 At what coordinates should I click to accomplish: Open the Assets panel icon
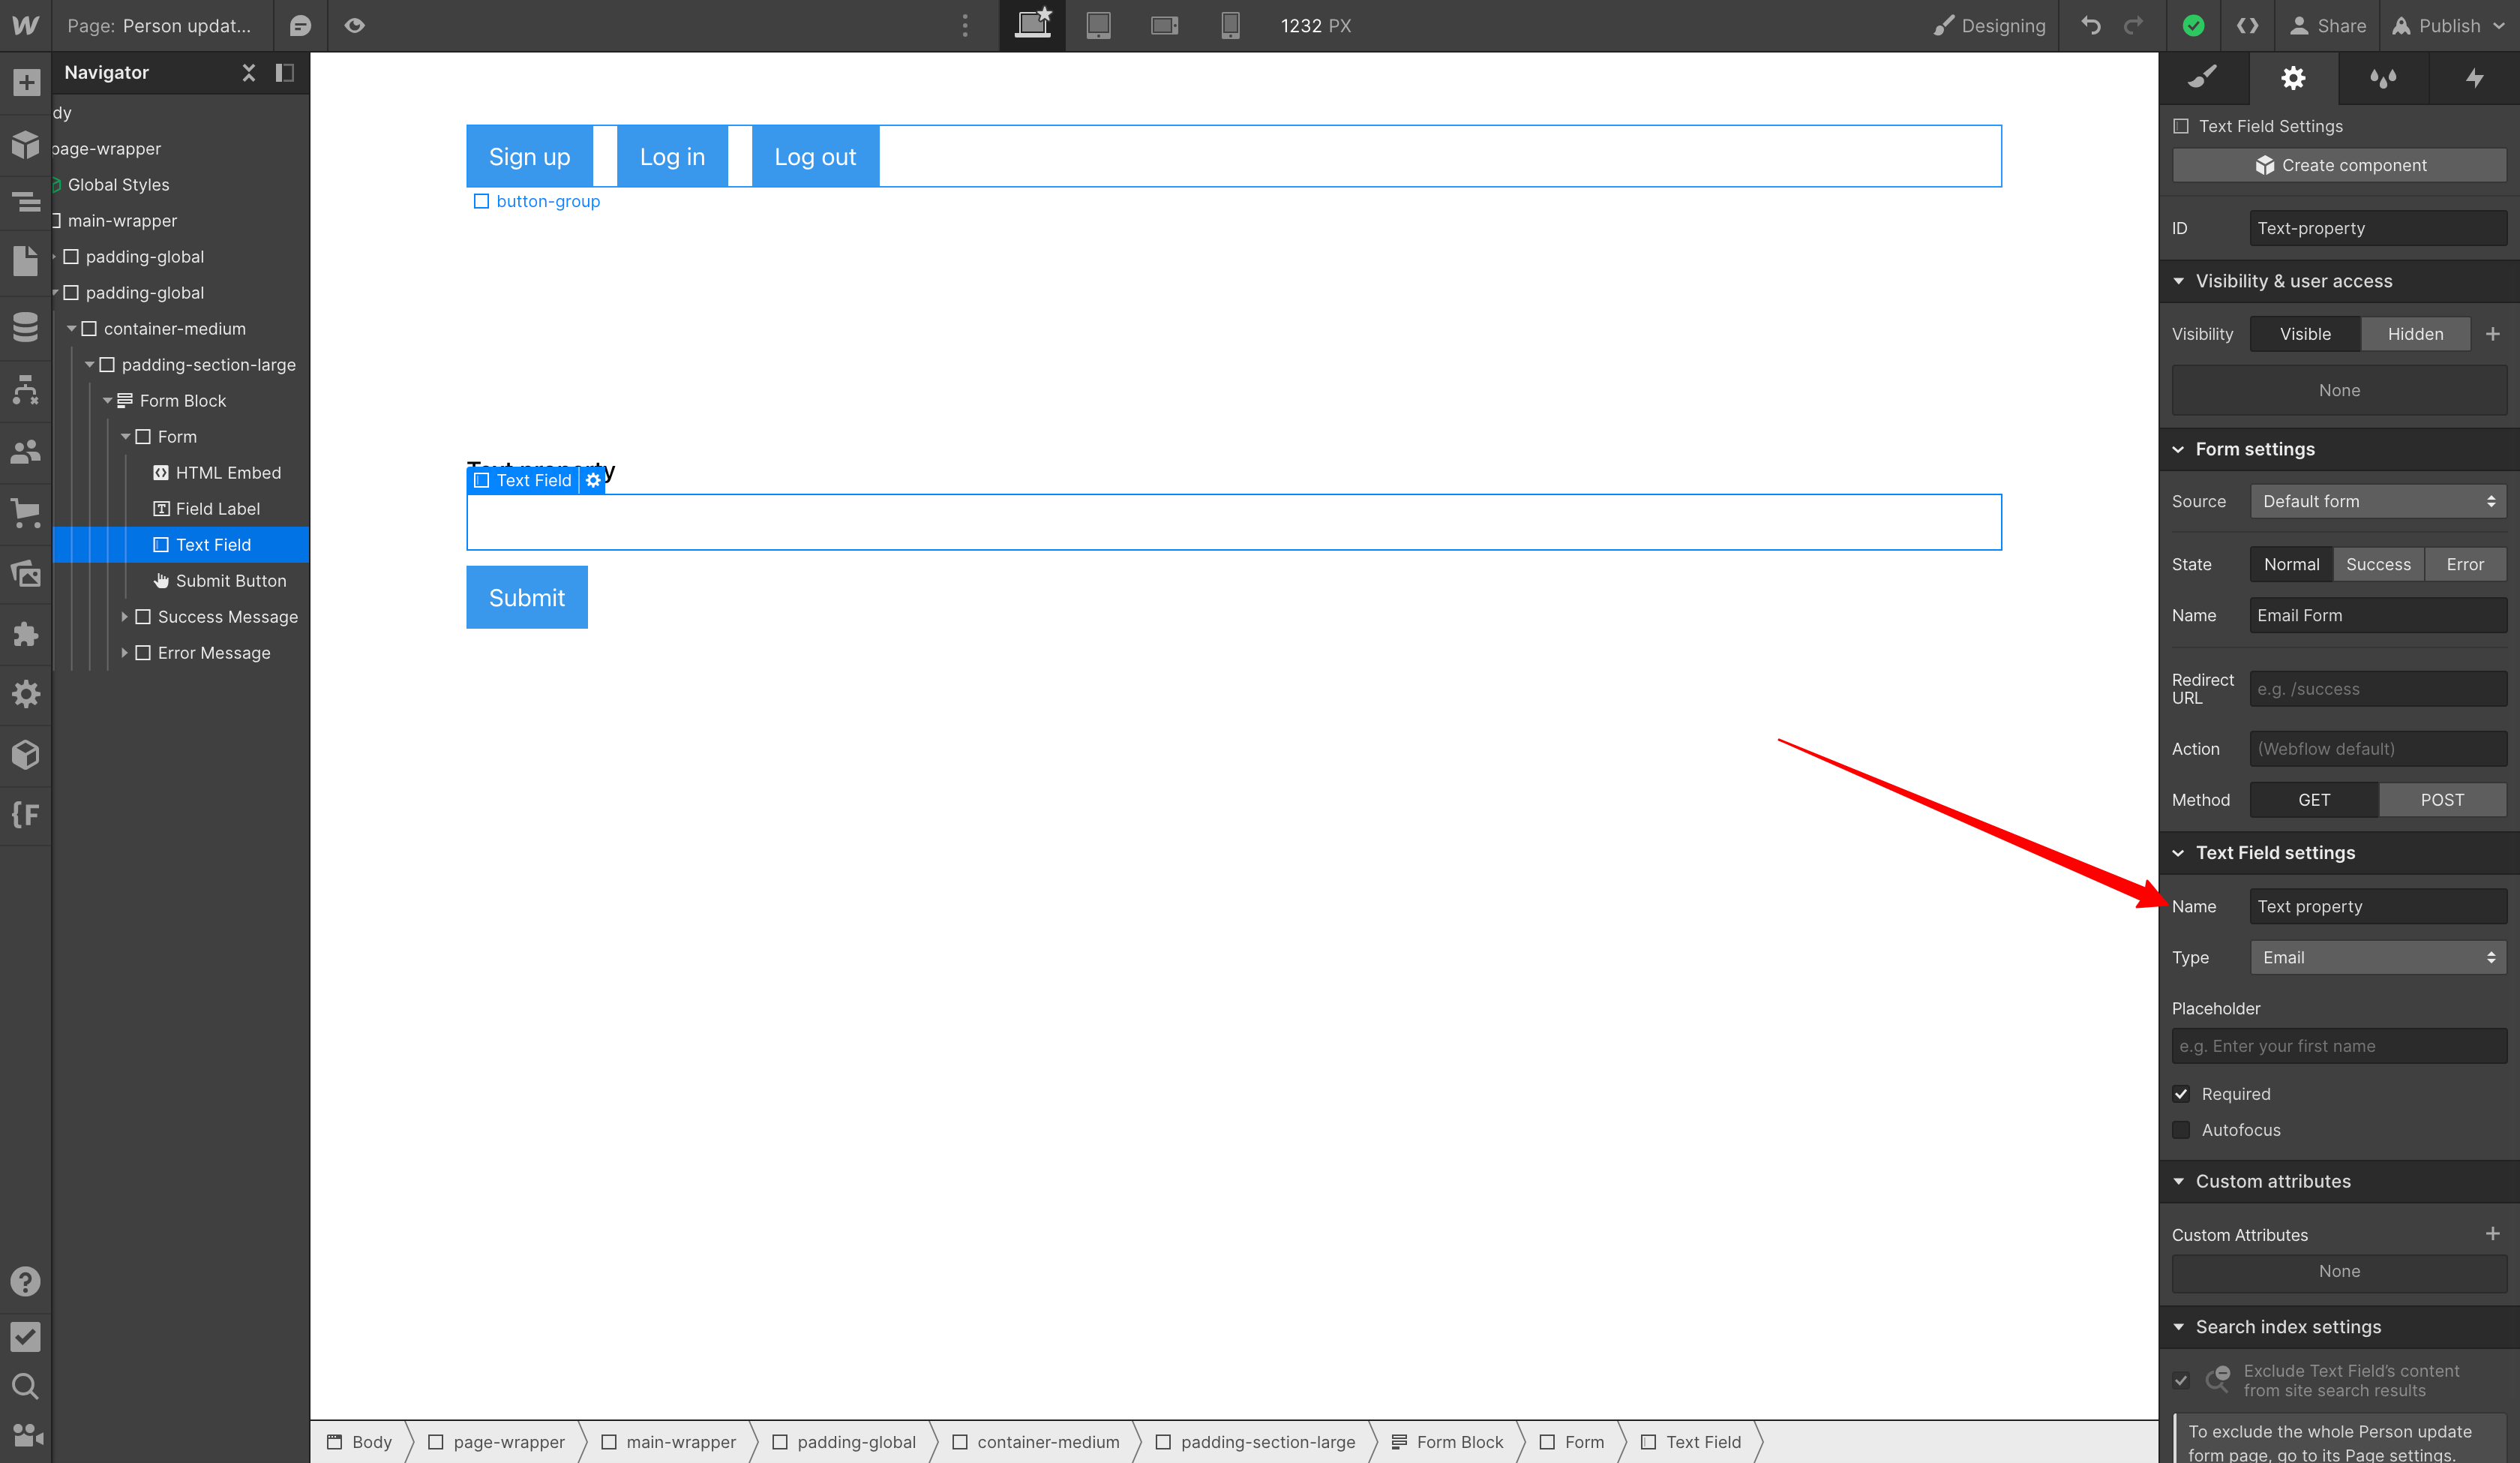tap(26, 575)
